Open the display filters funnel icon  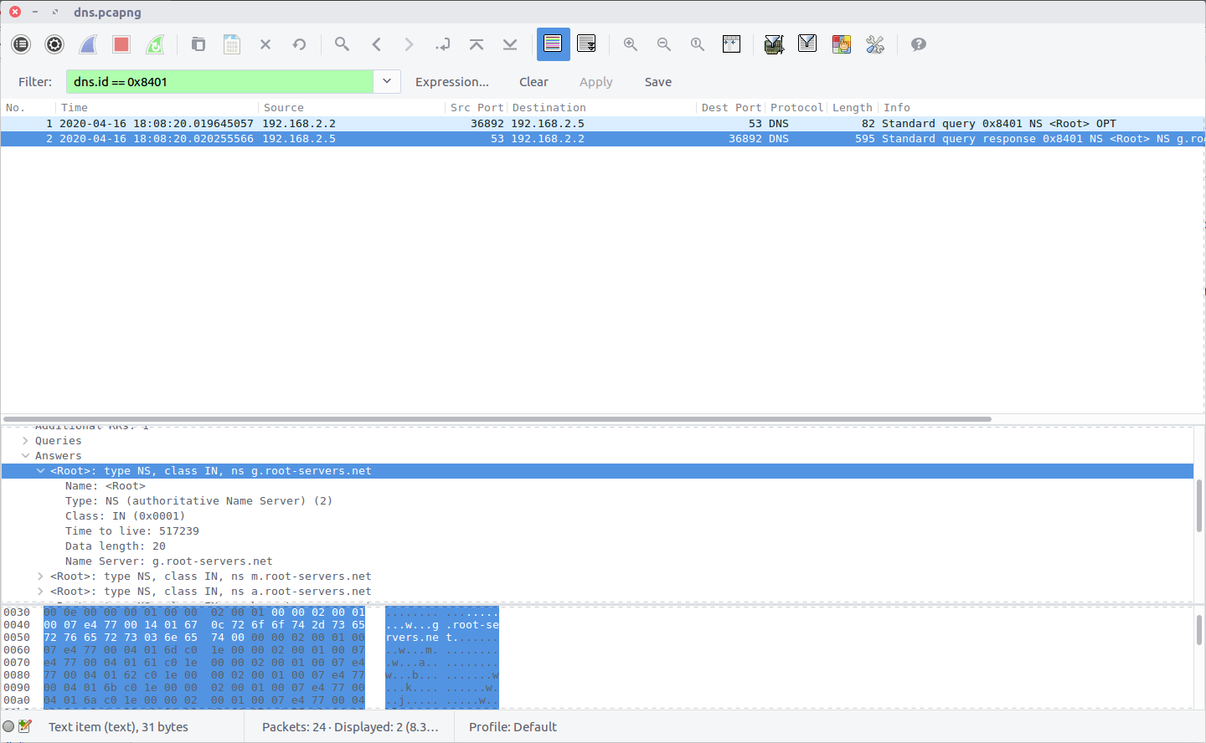807,44
